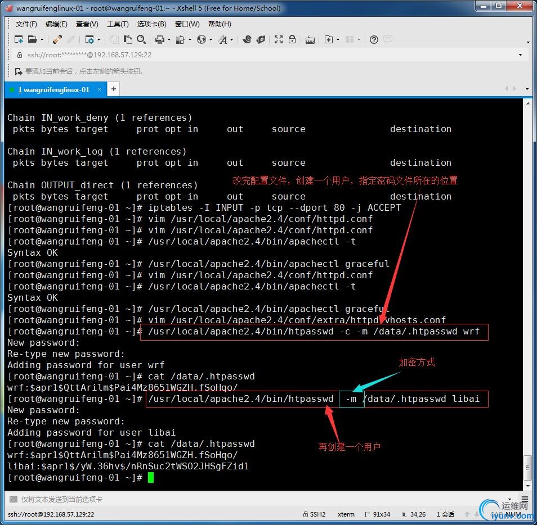
Task: Click the tab scroll left arrow
Action: tap(506, 89)
